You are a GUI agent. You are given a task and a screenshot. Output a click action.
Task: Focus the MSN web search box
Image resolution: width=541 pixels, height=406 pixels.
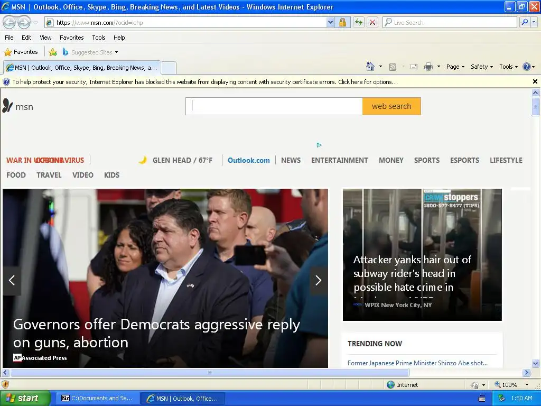pyautogui.click(x=274, y=106)
